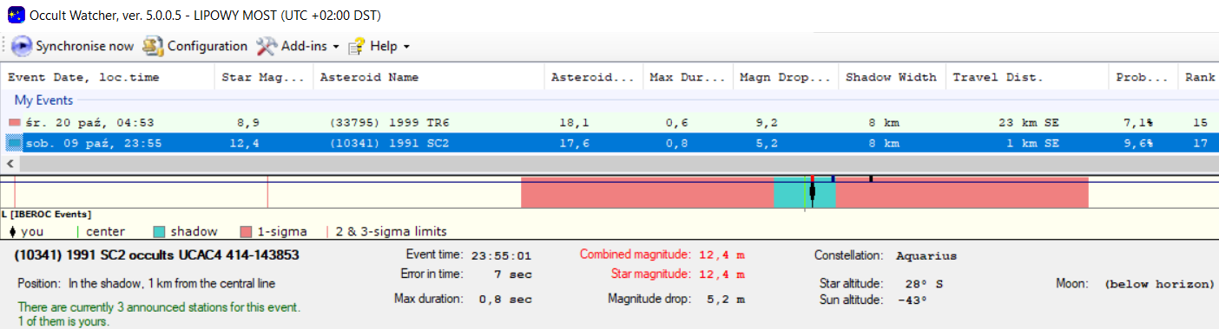Click the Rank column header
Screen dimensions: 1219x329
[1199, 77]
